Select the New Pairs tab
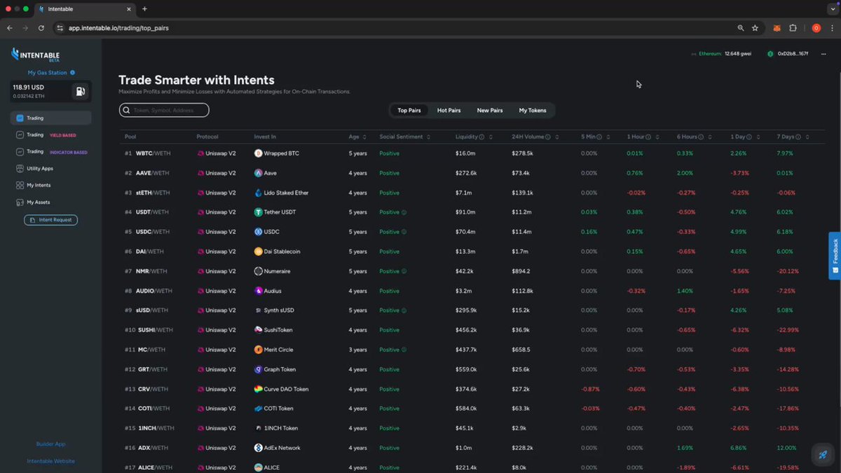This screenshot has height=473, width=841. pyautogui.click(x=490, y=110)
